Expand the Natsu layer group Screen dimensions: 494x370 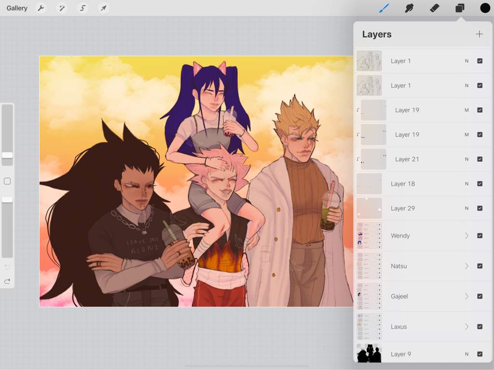point(467,266)
